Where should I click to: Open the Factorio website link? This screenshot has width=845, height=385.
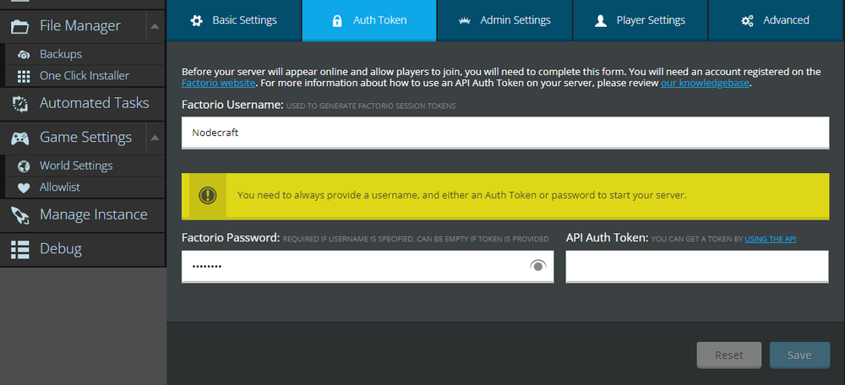[x=218, y=84]
